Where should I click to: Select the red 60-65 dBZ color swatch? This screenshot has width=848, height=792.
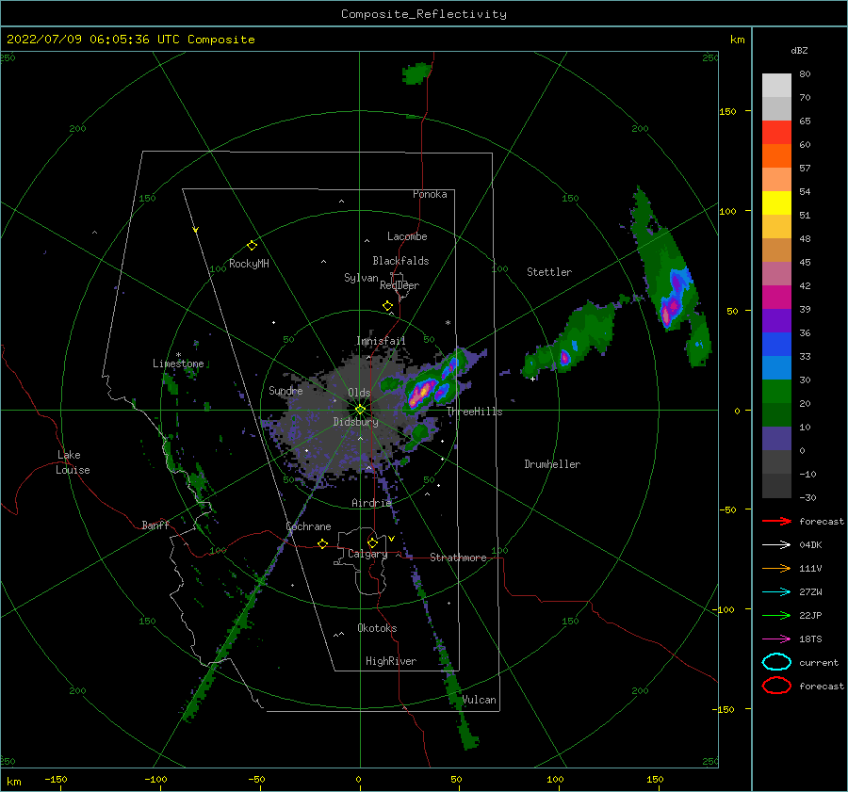pyautogui.click(x=776, y=133)
